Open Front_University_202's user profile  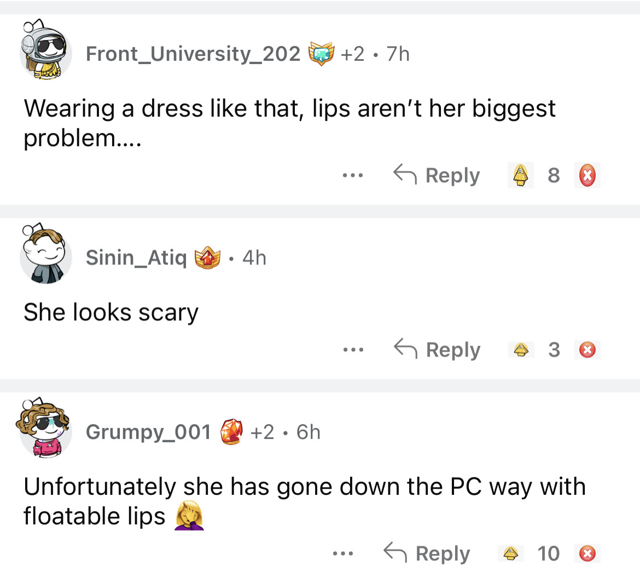tap(193, 54)
